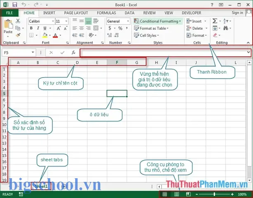The height and width of the screenshot is (198, 253).
Task: Undo the last action
Action: (24, 5)
